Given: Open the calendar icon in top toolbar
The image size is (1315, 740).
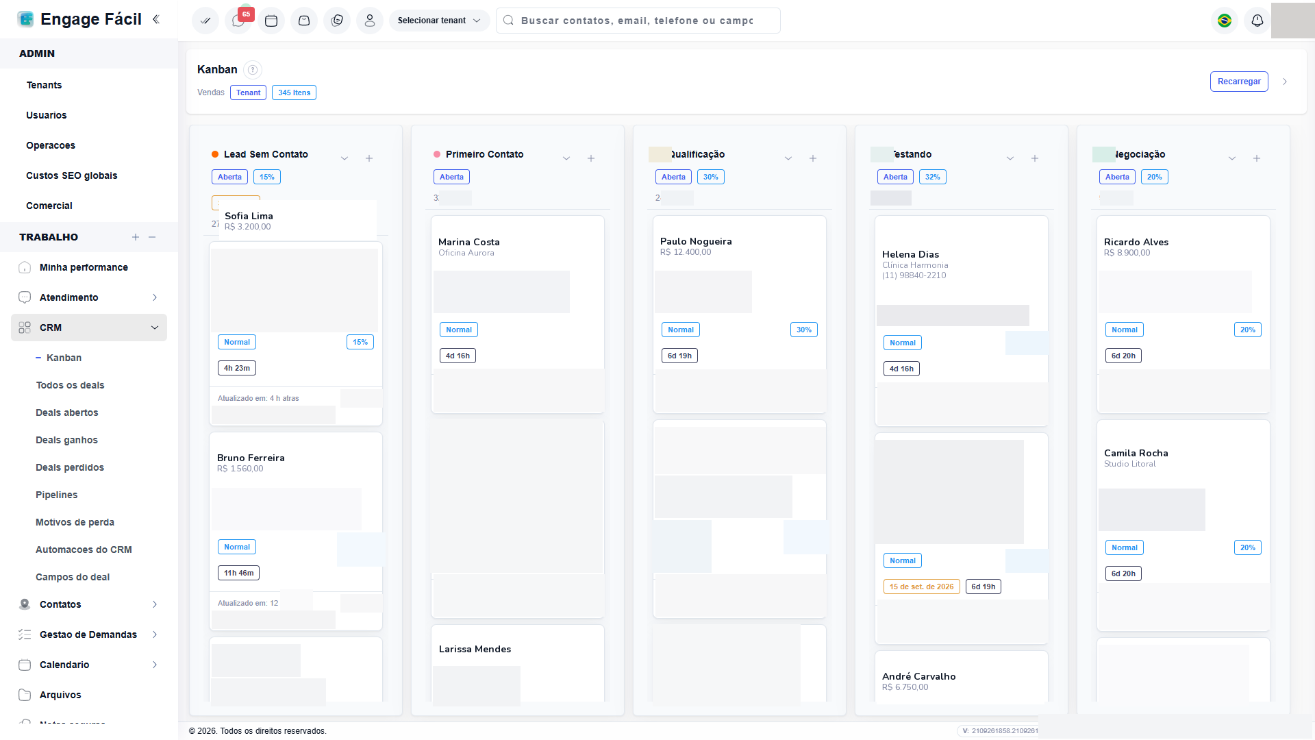Looking at the screenshot, I should point(271,21).
